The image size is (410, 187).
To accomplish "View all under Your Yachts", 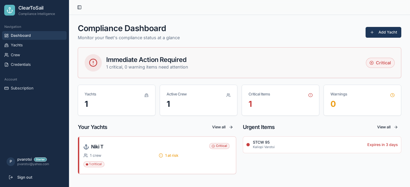I will [222, 127].
